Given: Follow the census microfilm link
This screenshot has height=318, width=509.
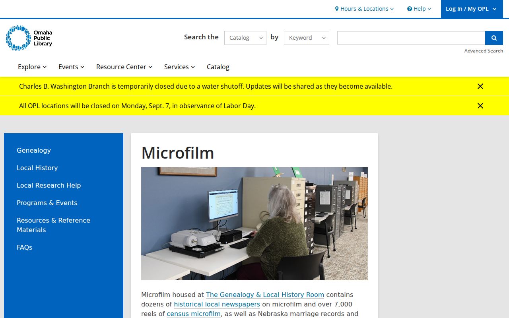Looking at the screenshot, I should click(x=194, y=314).
